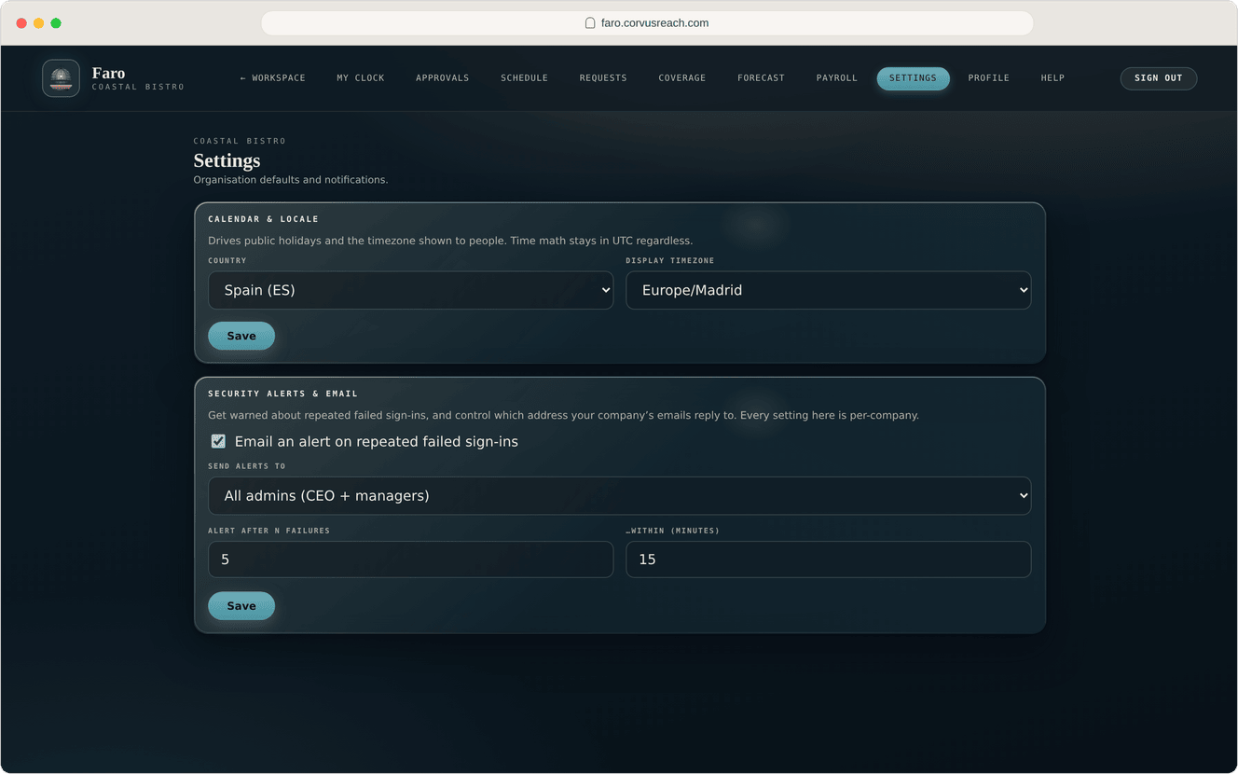The width and height of the screenshot is (1238, 774).
Task: Click the Sign Out button
Action: 1158,78
